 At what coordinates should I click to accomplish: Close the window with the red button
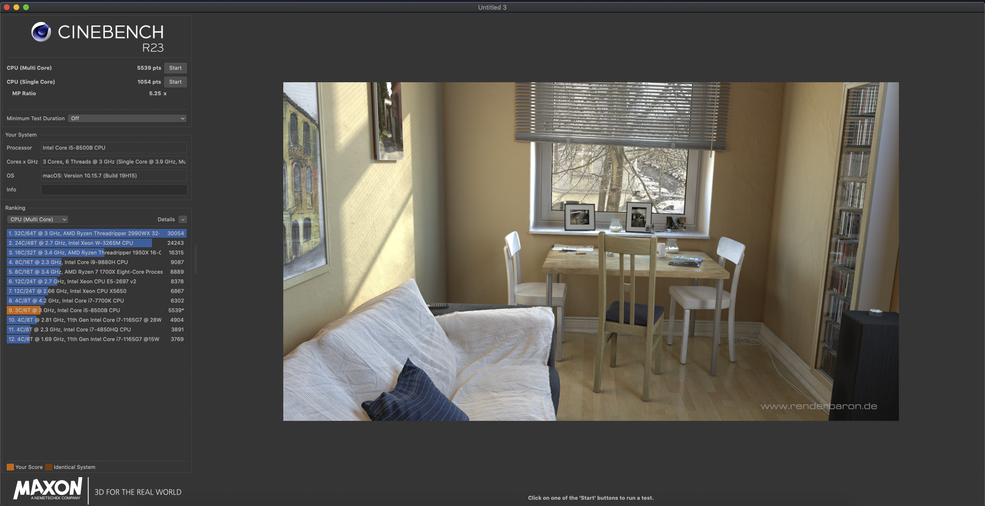click(7, 7)
